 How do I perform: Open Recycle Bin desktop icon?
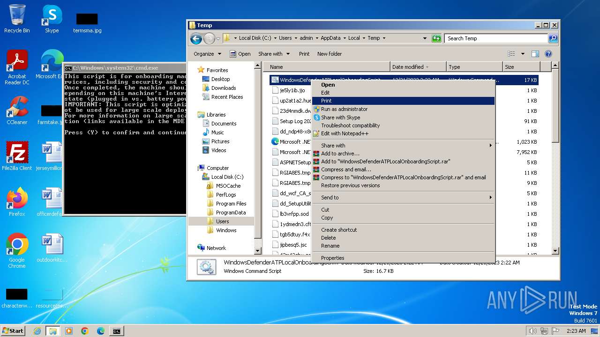[17, 19]
